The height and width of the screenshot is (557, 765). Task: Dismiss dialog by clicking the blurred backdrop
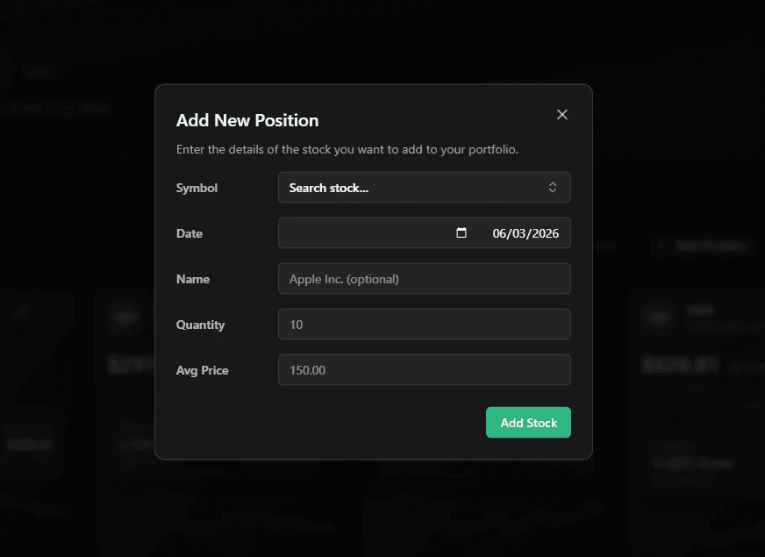(x=73, y=195)
